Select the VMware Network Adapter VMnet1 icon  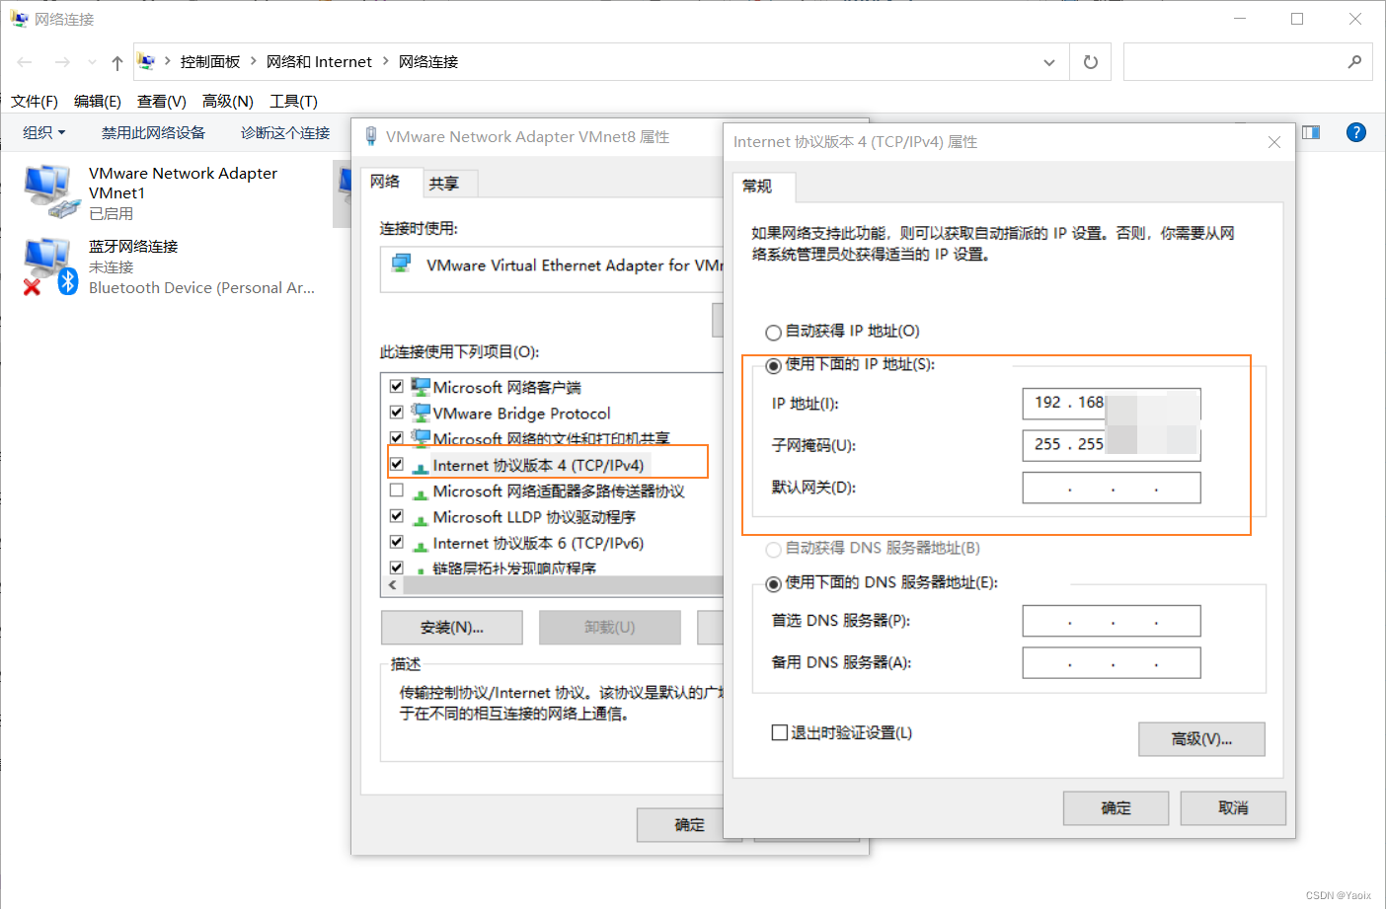49,188
